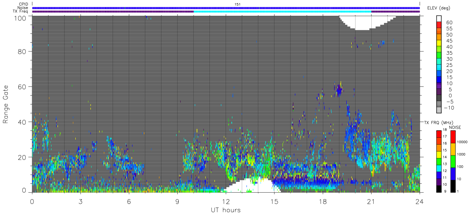
Task: Select the light gray bottom segment of ELEV bar
Action: [439, 110]
